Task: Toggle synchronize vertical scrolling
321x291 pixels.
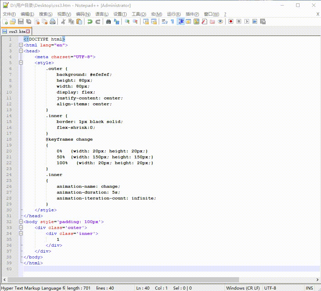Action: point(146,21)
